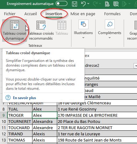Click the Compléments add-ins icon

110,24
